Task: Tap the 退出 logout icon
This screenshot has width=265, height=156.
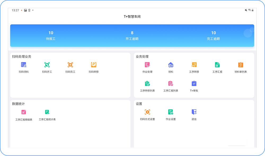Action: [x=194, y=112]
